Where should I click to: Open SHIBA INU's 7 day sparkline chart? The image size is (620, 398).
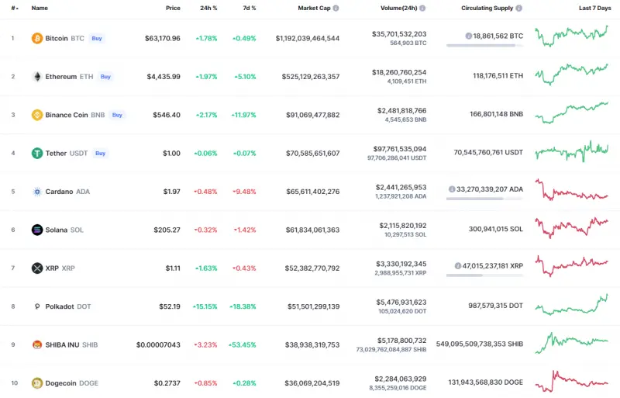pyautogui.click(x=572, y=343)
